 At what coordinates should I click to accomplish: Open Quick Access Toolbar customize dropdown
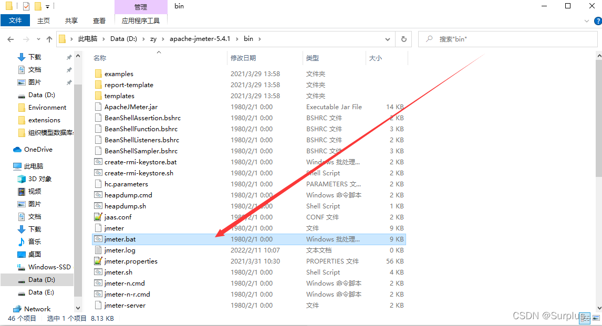point(47,6)
